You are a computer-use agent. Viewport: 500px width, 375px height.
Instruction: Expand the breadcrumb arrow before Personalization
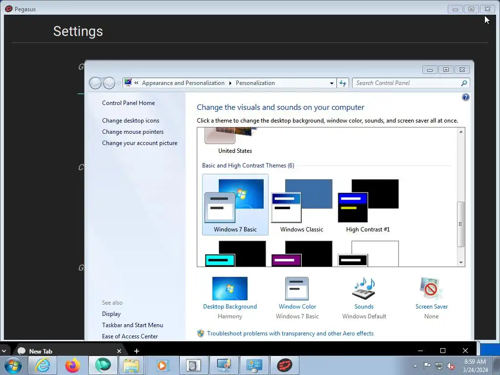[230, 83]
